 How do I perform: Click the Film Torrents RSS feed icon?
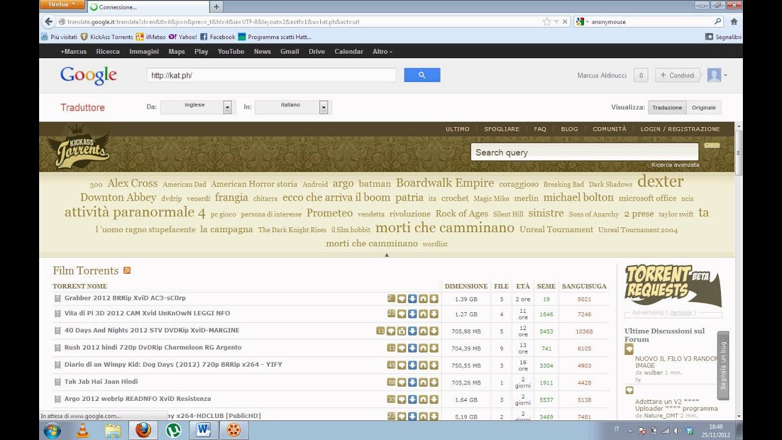127,271
